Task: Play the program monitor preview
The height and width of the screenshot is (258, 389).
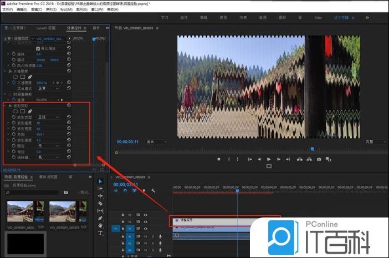Action: 269,159
